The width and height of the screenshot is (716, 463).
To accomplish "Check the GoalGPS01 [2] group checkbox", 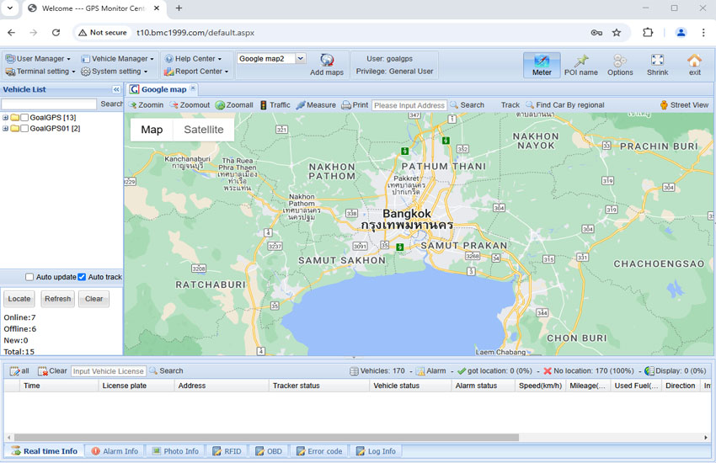I will [24, 129].
